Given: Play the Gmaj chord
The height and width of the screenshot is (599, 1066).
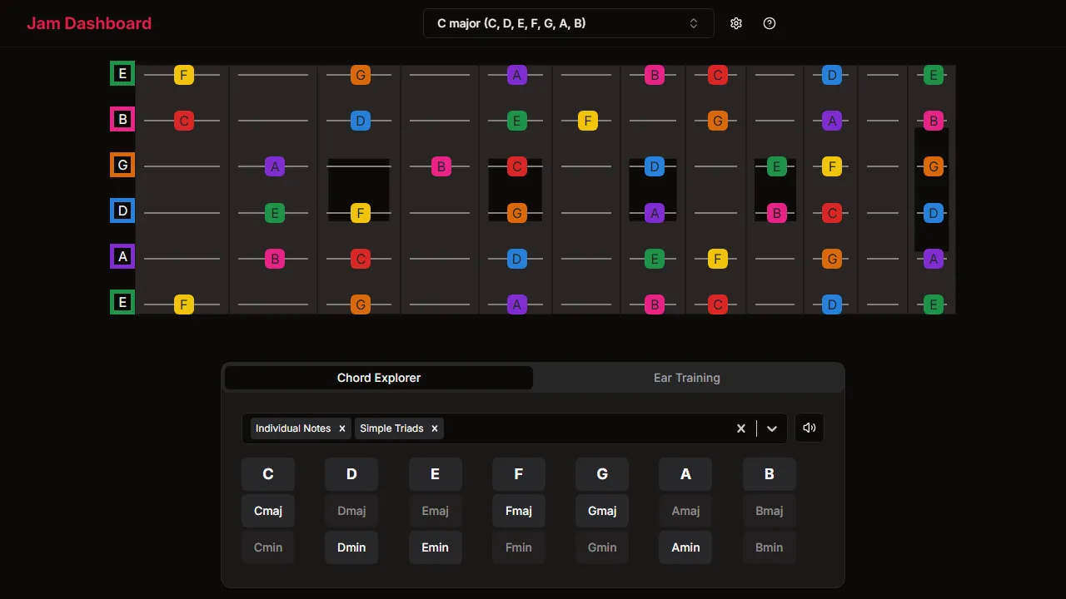Looking at the screenshot, I should (601, 510).
